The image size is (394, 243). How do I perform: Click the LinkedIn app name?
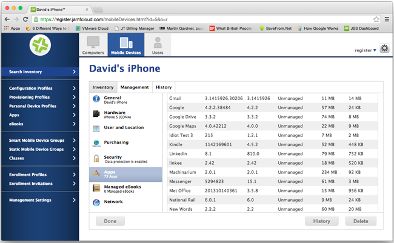coord(178,154)
